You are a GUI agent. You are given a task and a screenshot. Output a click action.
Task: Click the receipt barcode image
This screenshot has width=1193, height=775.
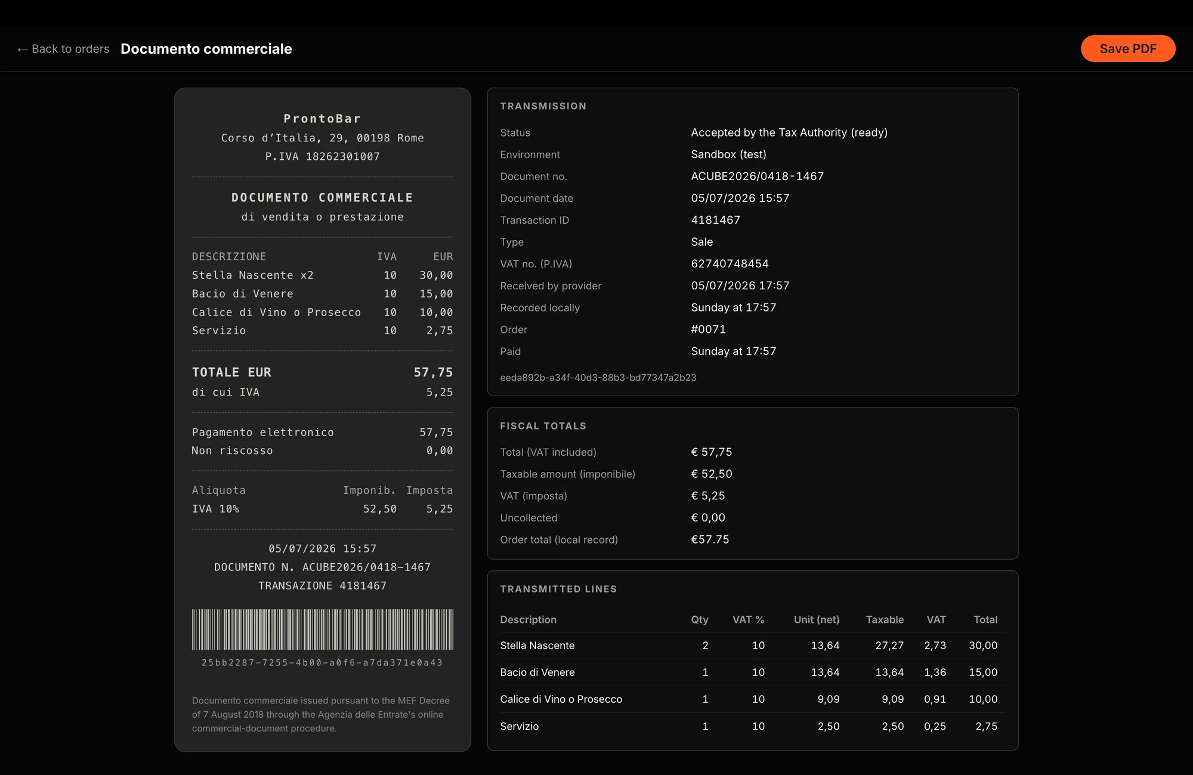point(322,629)
